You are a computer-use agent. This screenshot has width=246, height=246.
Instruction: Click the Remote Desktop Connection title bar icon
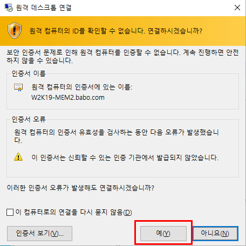coord(9,8)
